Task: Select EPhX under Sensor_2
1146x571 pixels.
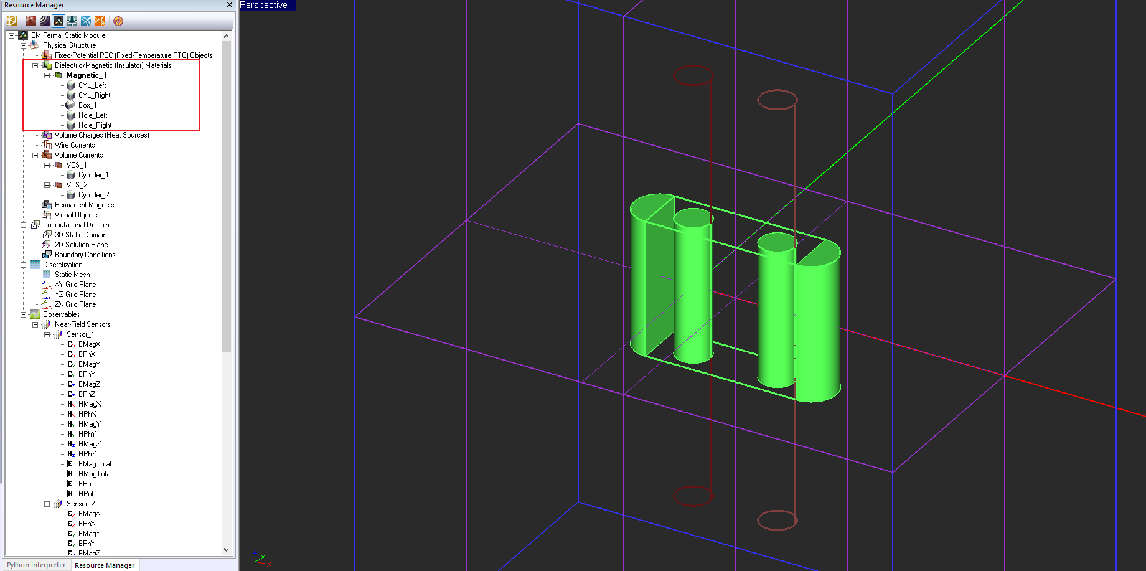Action: click(x=87, y=524)
